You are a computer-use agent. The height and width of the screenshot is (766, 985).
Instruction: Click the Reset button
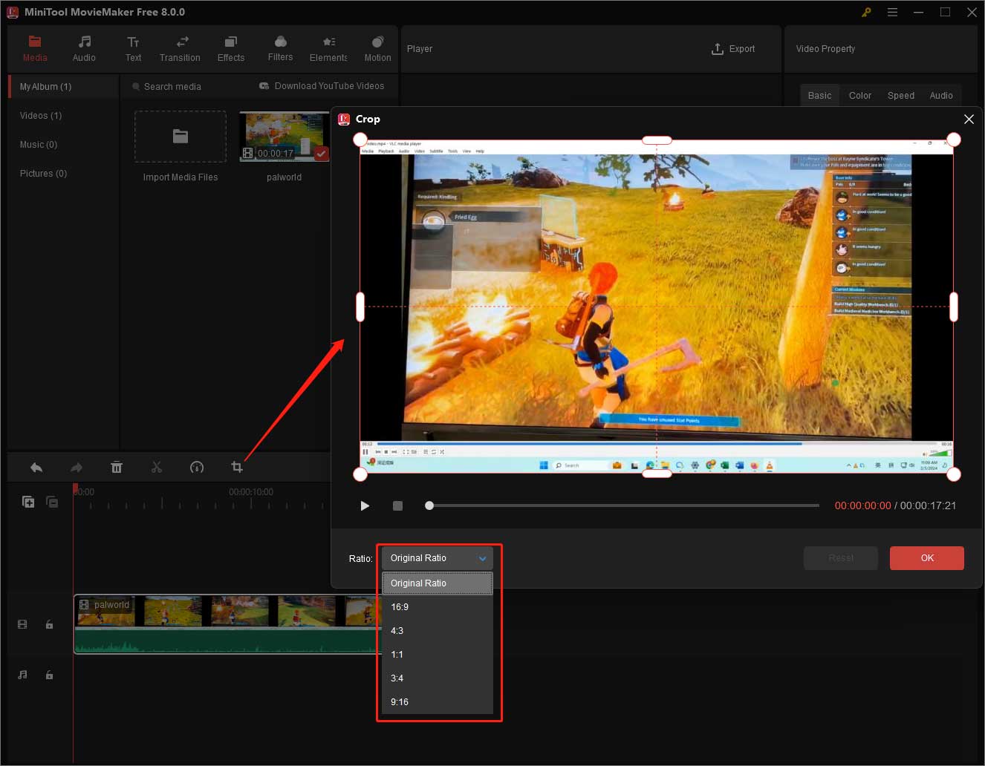[841, 558]
